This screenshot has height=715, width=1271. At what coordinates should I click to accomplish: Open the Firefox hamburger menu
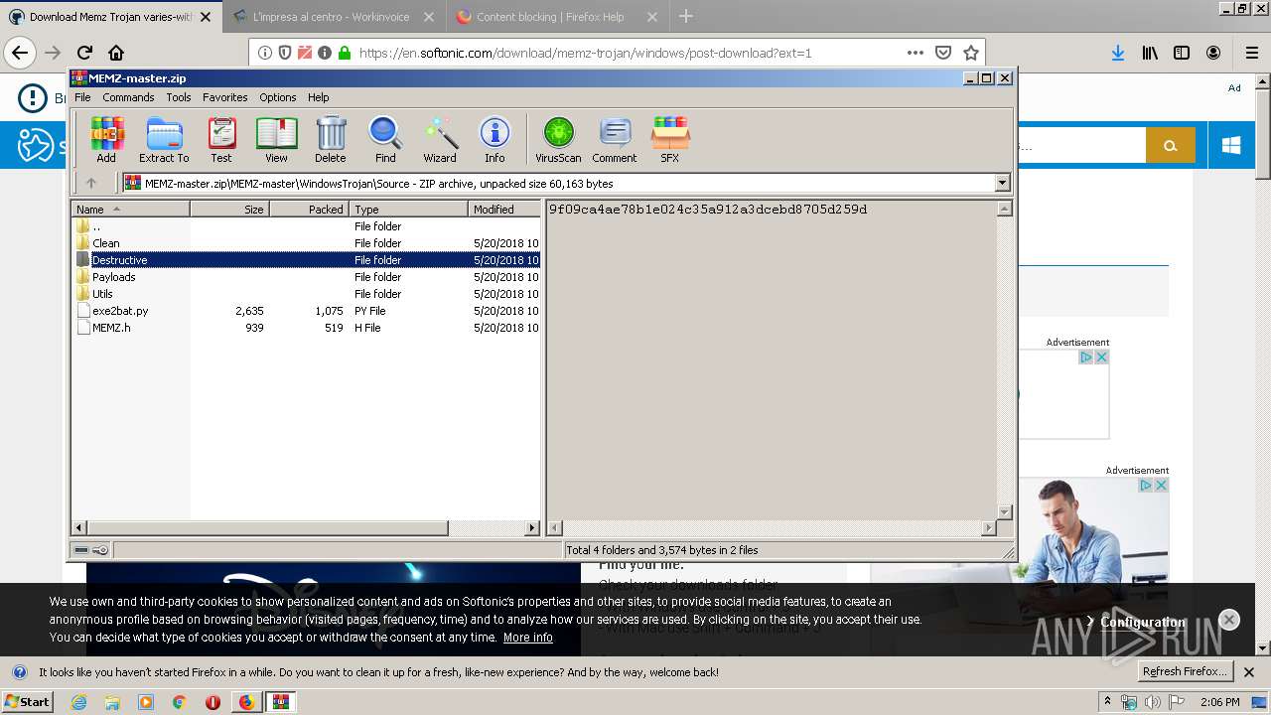pos(1251,53)
